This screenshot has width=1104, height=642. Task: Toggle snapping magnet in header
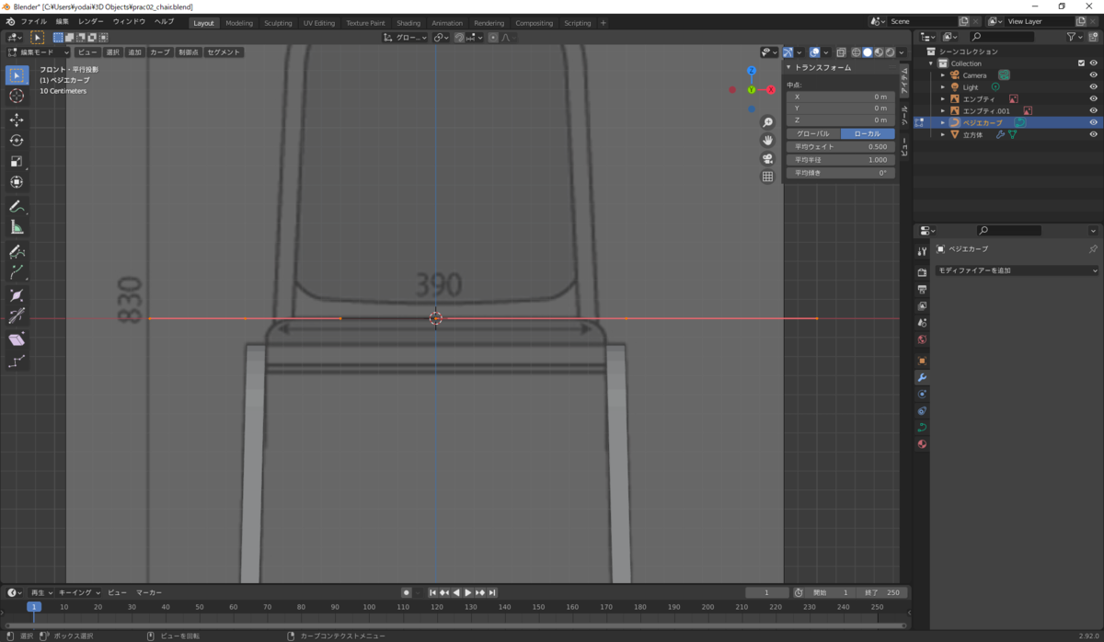pyautogui.click(x=458, y=38)
